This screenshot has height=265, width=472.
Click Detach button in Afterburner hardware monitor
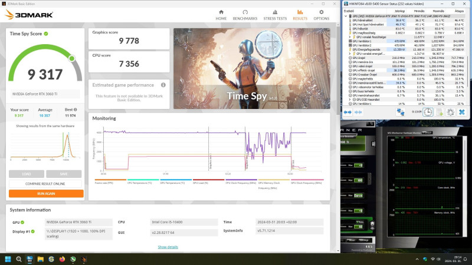pos(427,132)
